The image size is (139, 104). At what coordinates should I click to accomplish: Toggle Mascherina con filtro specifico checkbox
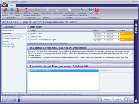pos(29,71)
